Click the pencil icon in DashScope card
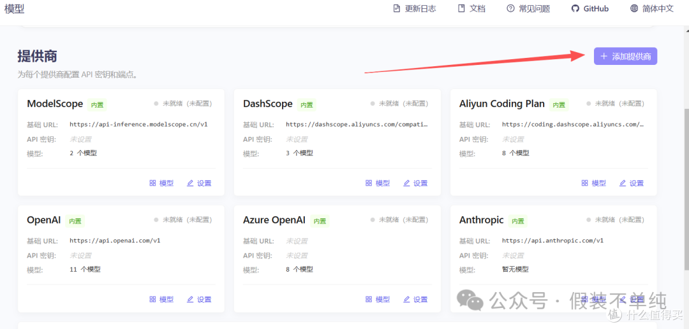This screenshot has width=689, height=329. pos(406,183)
